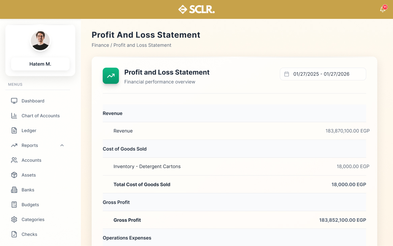
Task: Click the Ledger document icon
Action: (14, 130)
